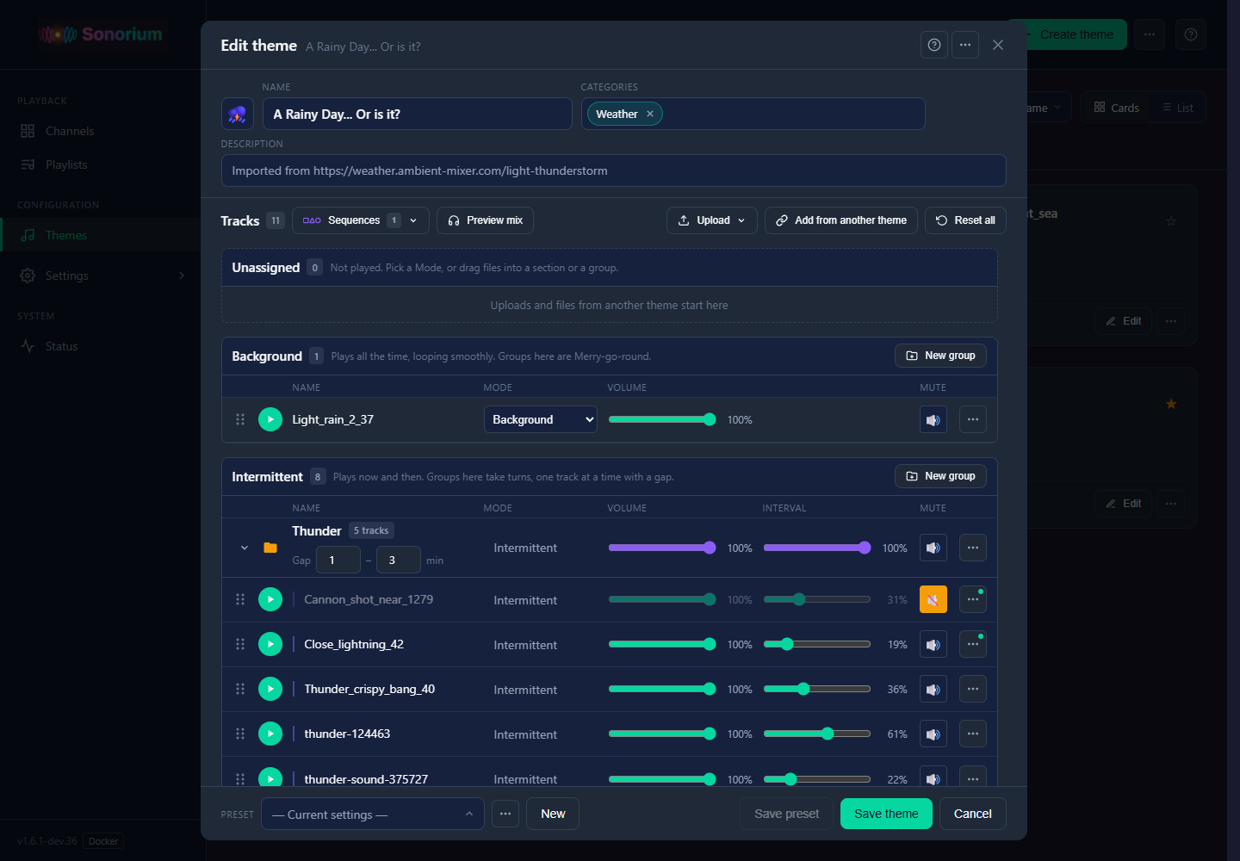Screen dimensions: 1240x861
Task: Play the thunder-124463 track
Action: click(270, 734)
